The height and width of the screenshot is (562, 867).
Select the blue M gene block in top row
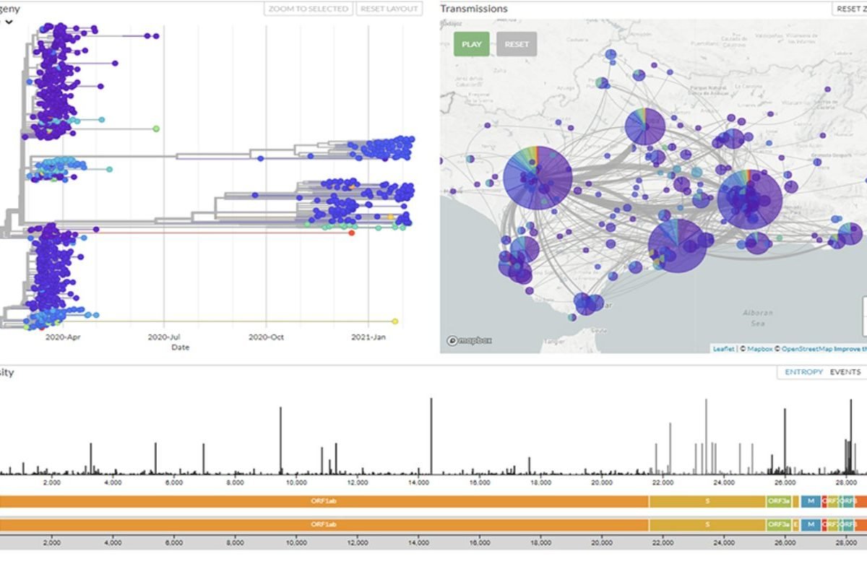click(x=811, y=501)
